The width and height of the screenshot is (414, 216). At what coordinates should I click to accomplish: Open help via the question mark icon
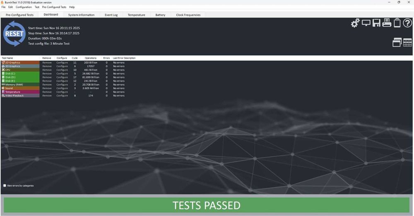point(407,23)
